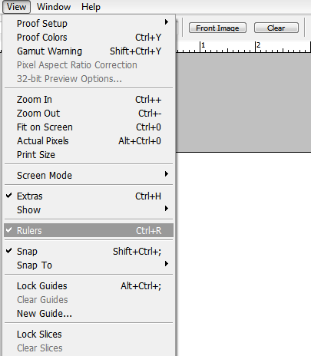Click the Front Image button
311x356 pixels.
[x=217, y=28]
